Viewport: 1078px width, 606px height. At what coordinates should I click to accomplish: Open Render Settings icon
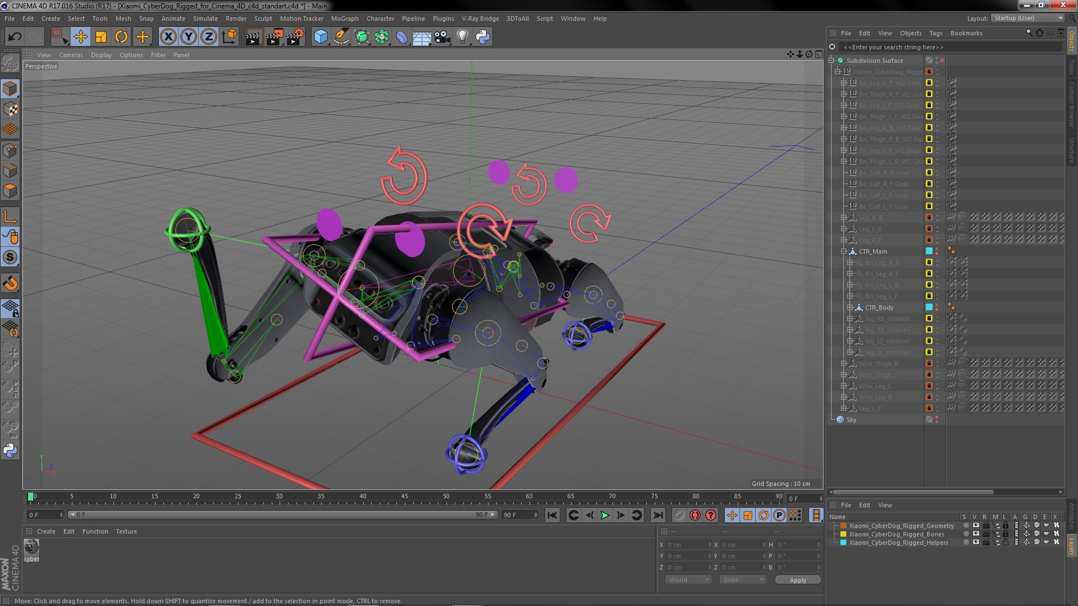(x=295, y=37)
